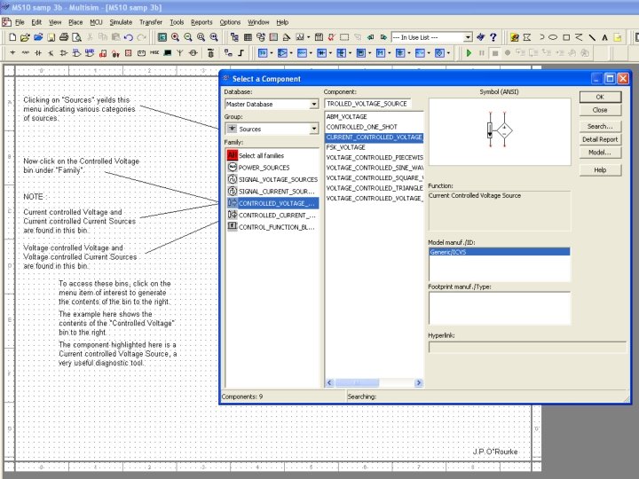The height and width of the screenshot is (479, 639).
Task: Open the Simulate menu
Action: pyautogui.click(x=121, y=21)
